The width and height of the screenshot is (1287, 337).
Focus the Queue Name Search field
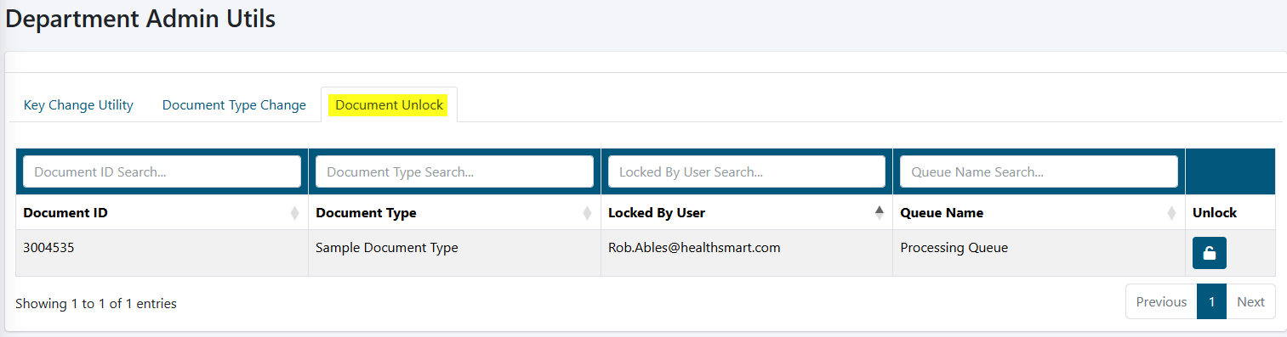pyautogui.click(x=1039, y=171)
